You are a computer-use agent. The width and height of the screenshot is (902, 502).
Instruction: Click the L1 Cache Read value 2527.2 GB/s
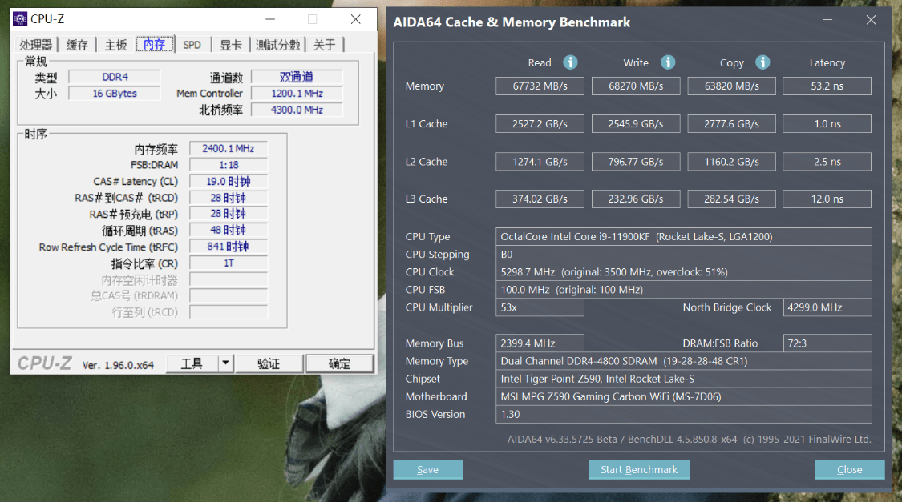click(x=540, y=123)
